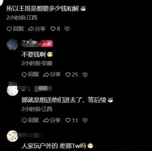Like the '不要钱啊' comment
152x151 pixels.
click(x=72, y=75)
